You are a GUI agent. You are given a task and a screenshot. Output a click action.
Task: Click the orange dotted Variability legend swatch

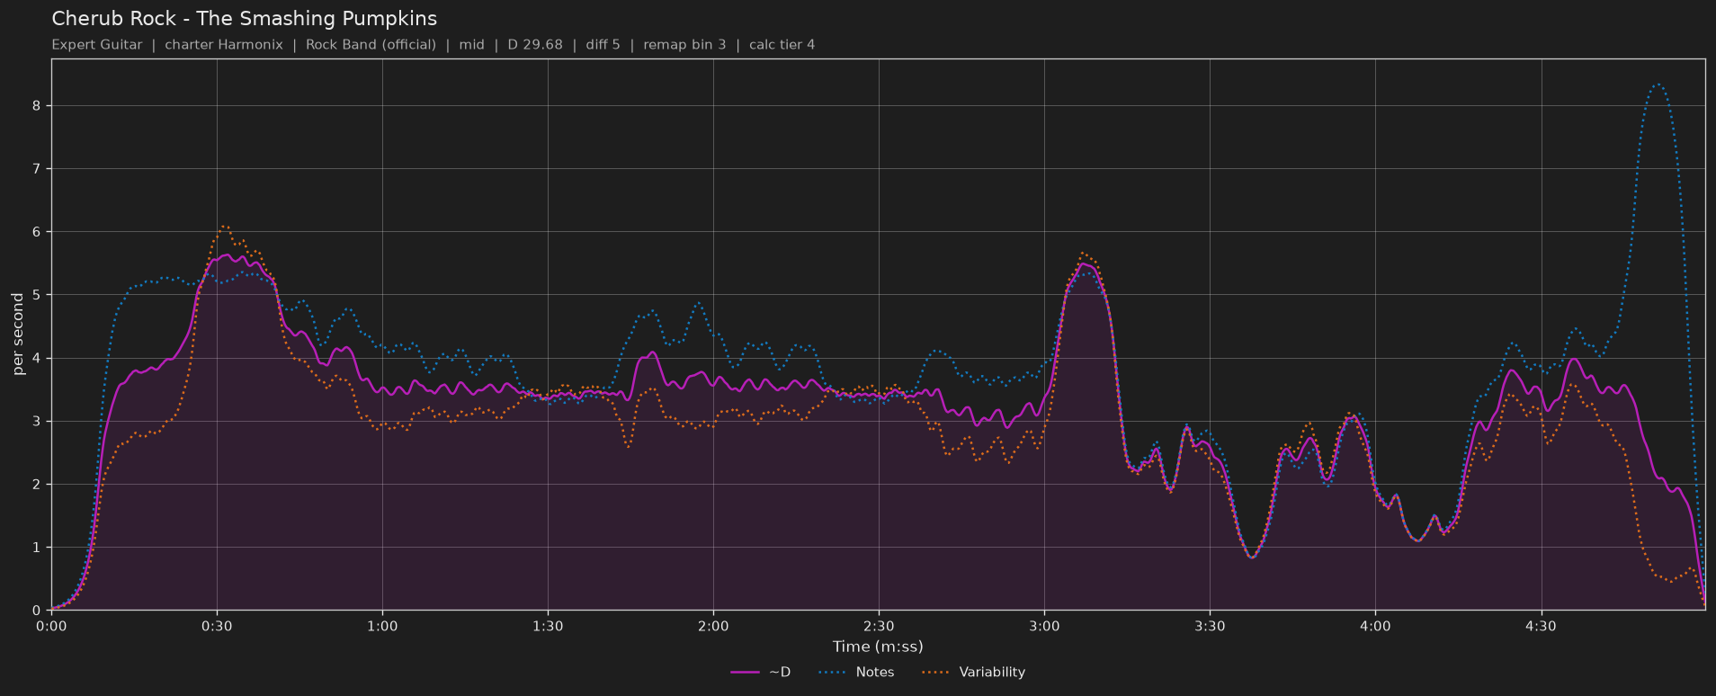[x=936, y=672]
